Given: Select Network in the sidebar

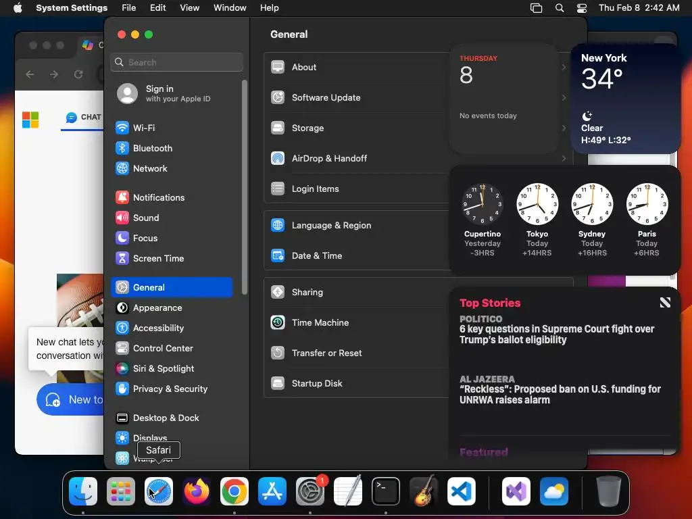Looking at the screenshot, I should pyautogui.click(x=172, y=168).
